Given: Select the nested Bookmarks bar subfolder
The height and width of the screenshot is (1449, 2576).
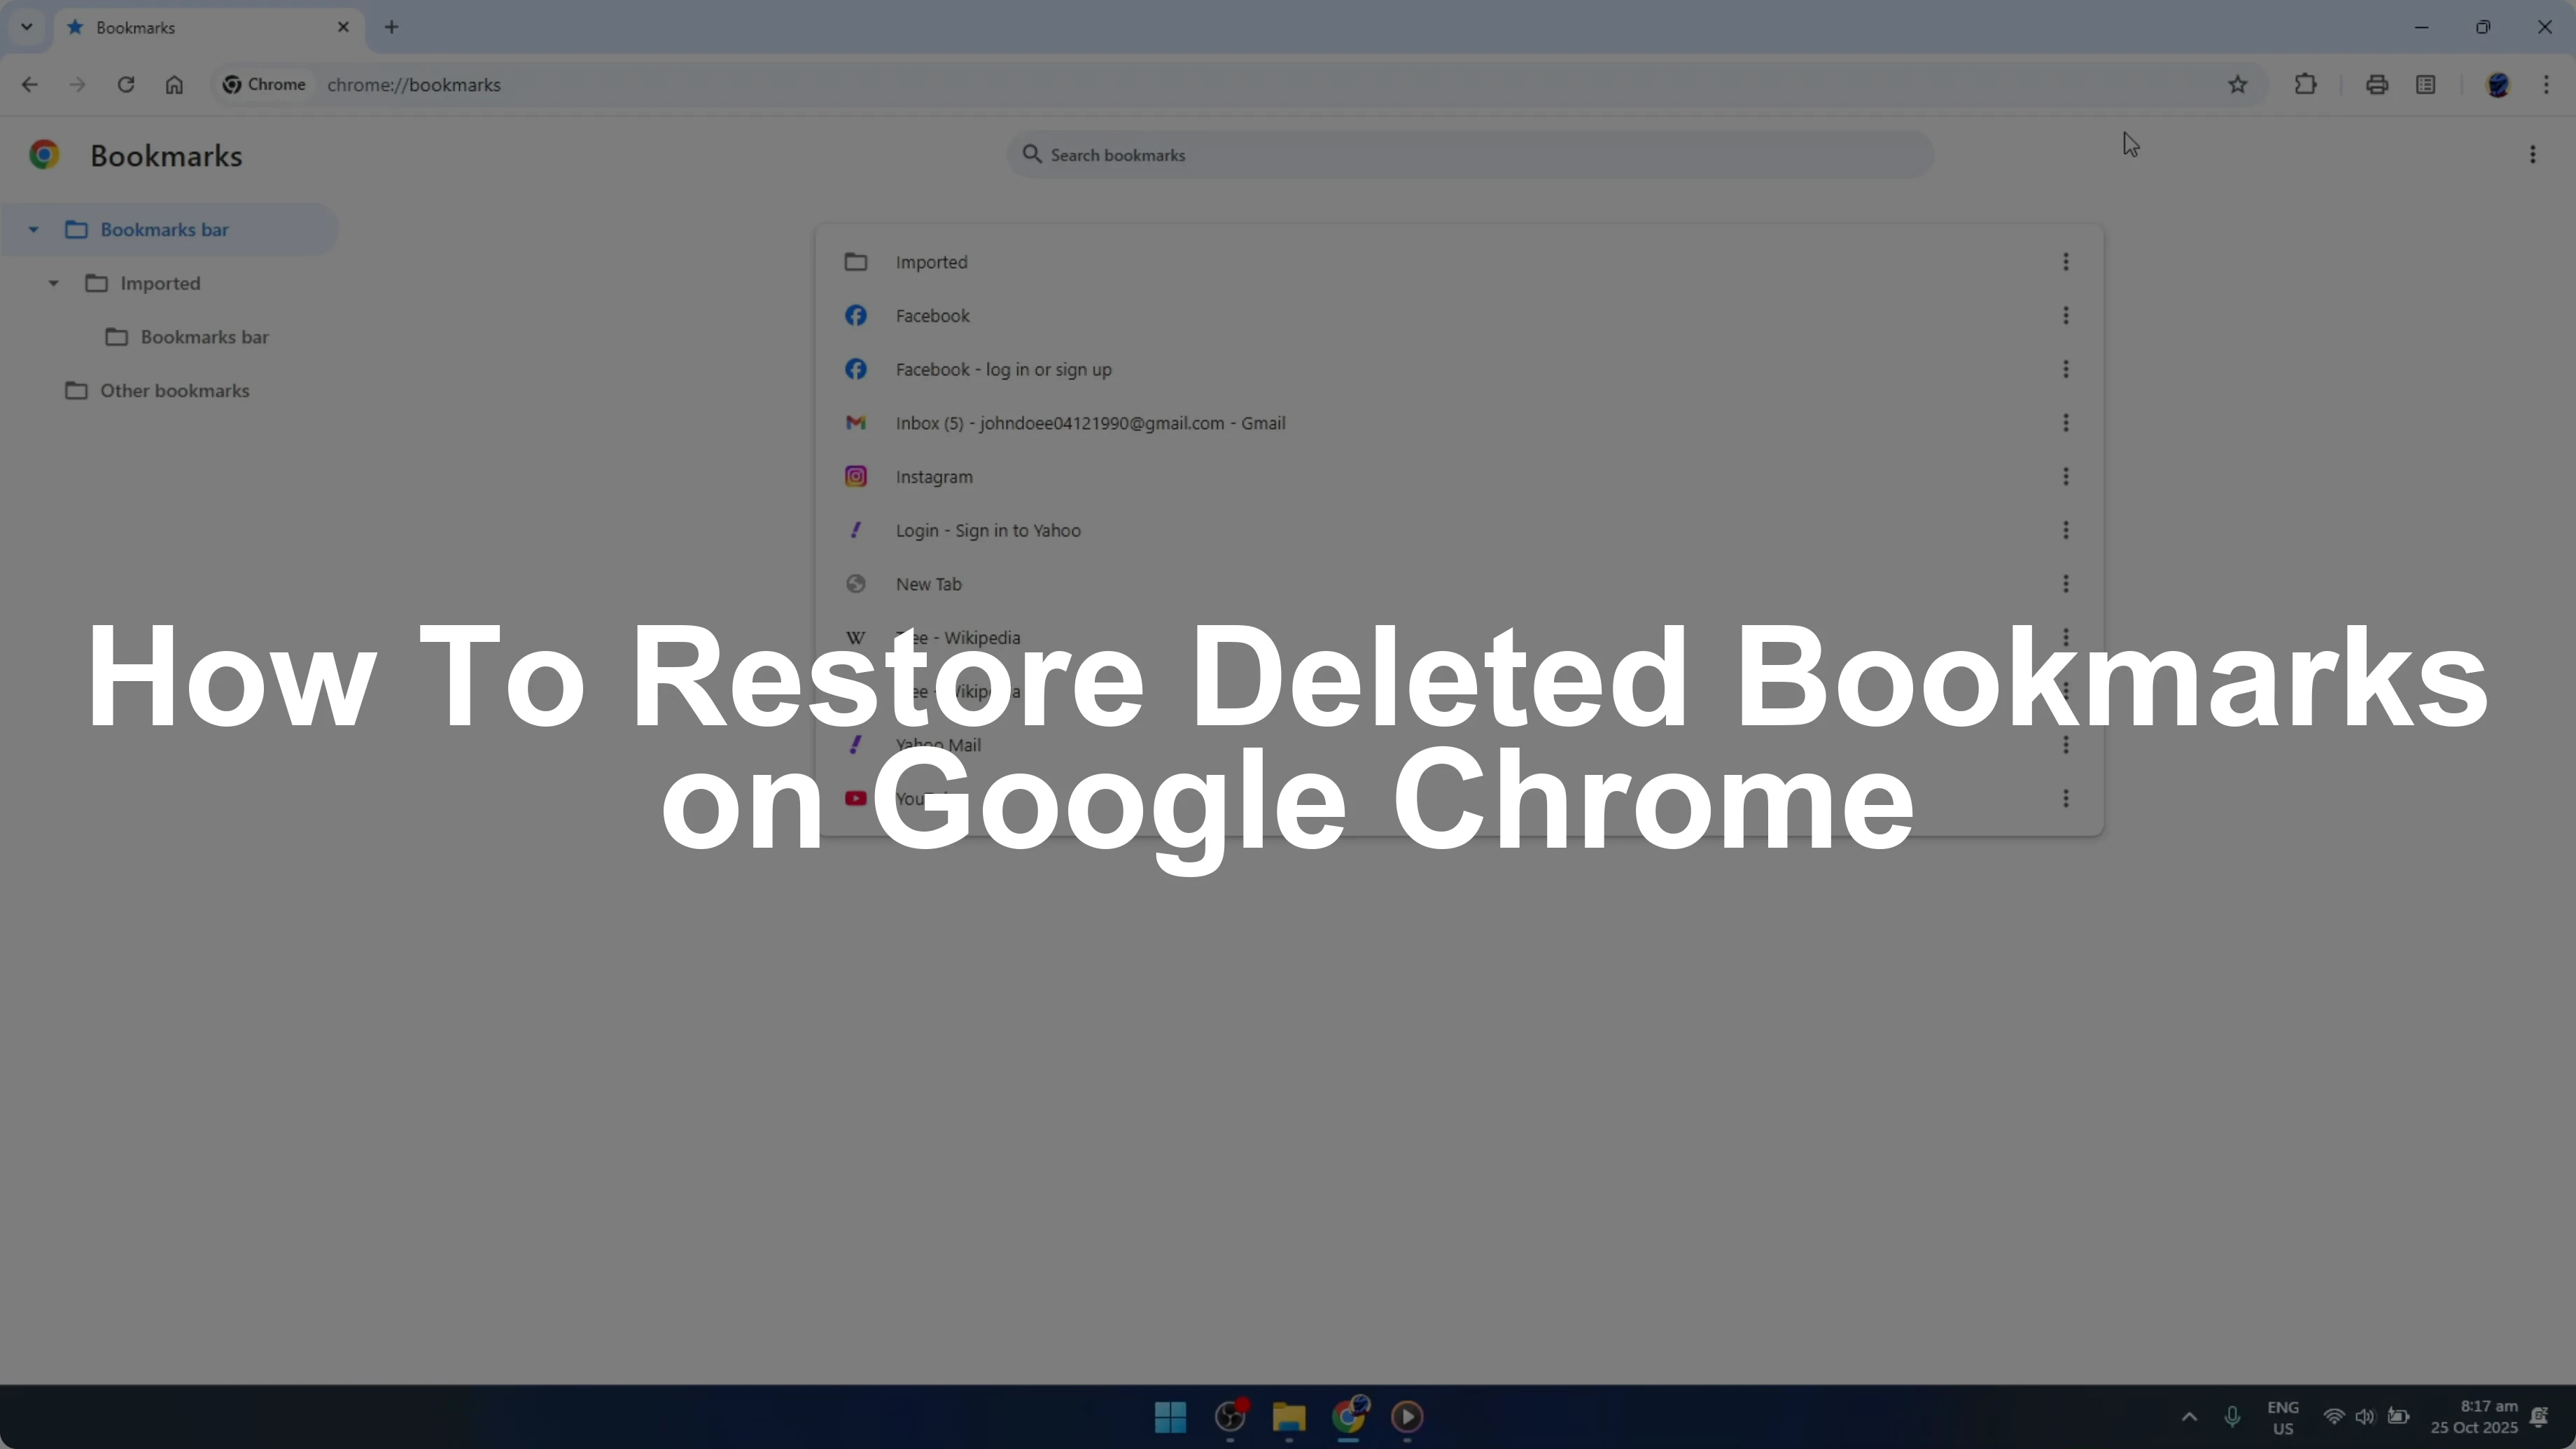Looking at the screenshot, I should (204, 337).
